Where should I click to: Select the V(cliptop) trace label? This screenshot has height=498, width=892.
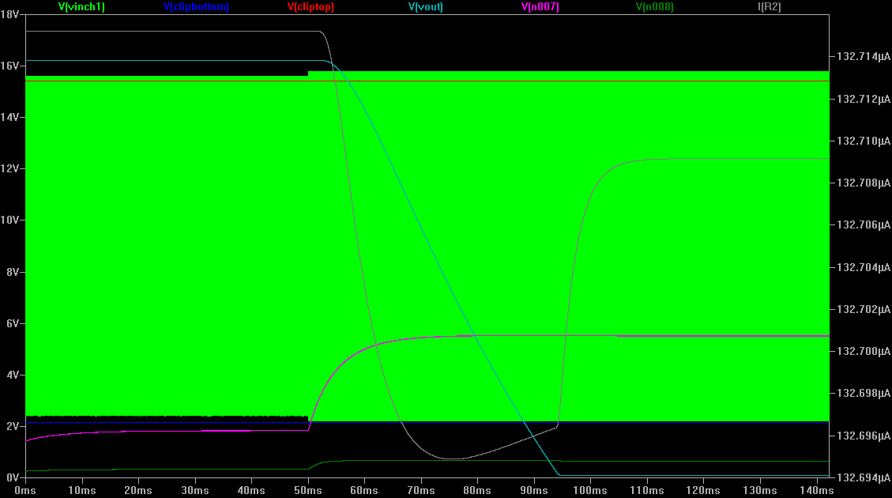[311, 7]
